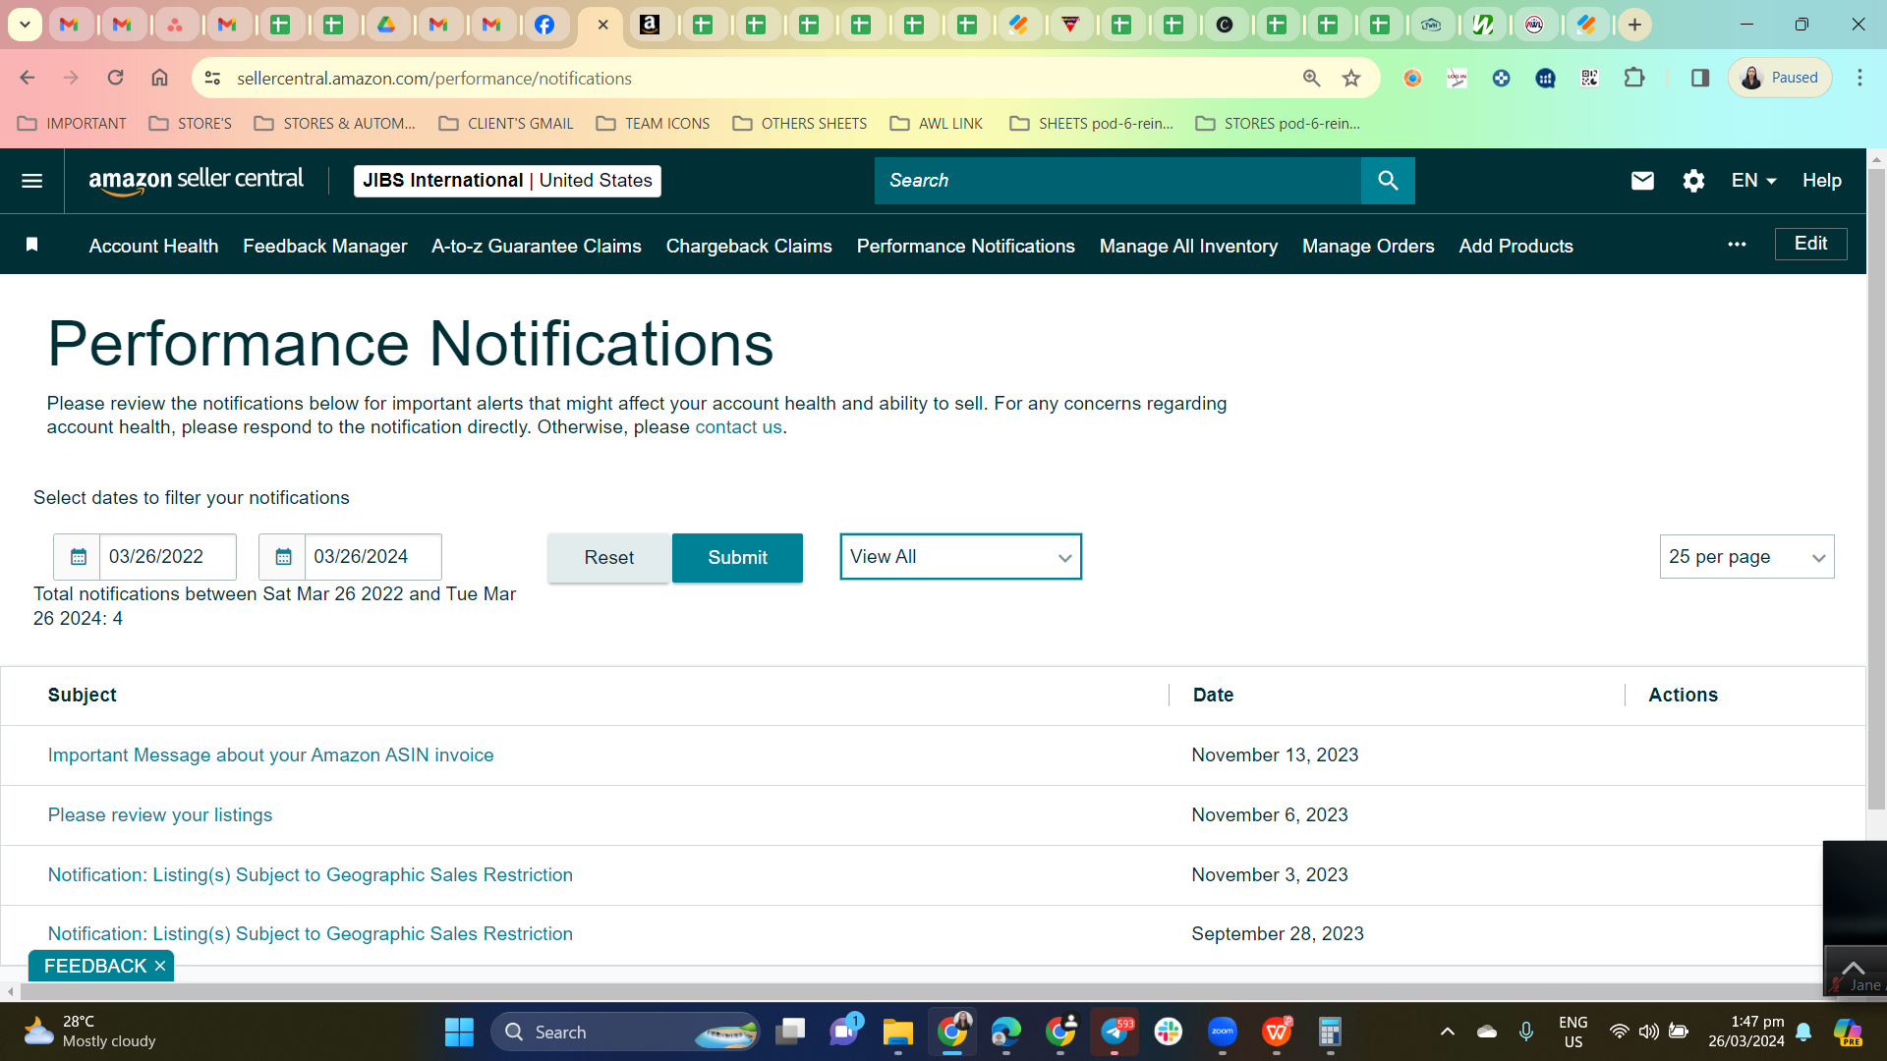Follow the 'contact us' link
Screen dimensions: 1887x1061
click(738, 427)
